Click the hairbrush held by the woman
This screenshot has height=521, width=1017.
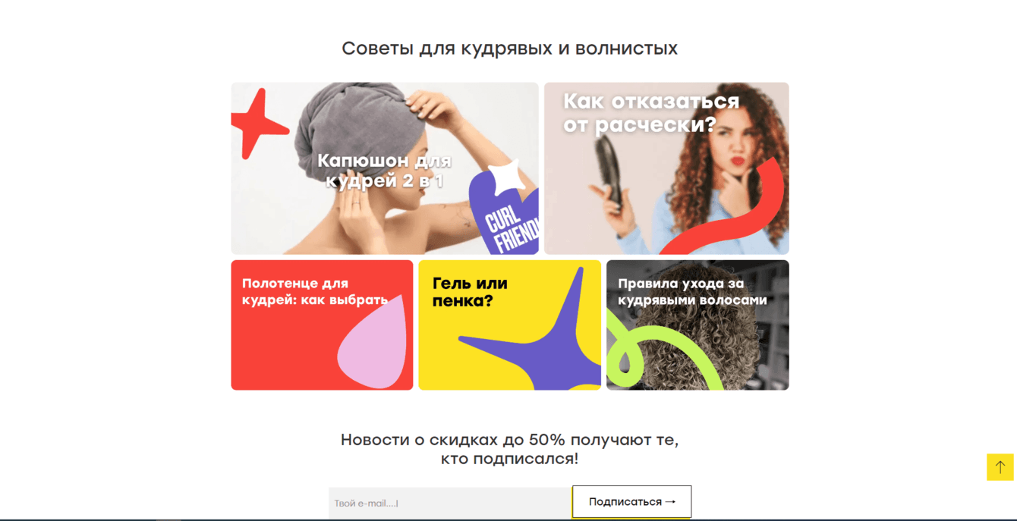[609, 171]
